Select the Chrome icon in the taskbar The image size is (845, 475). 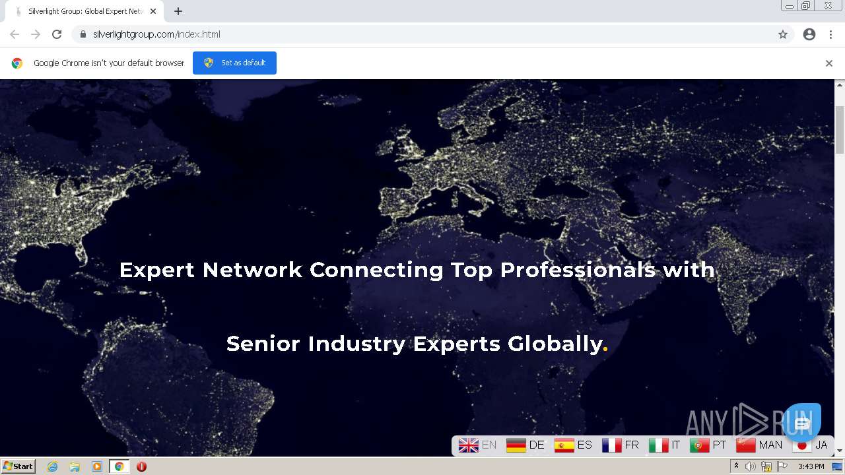(119, 466)
